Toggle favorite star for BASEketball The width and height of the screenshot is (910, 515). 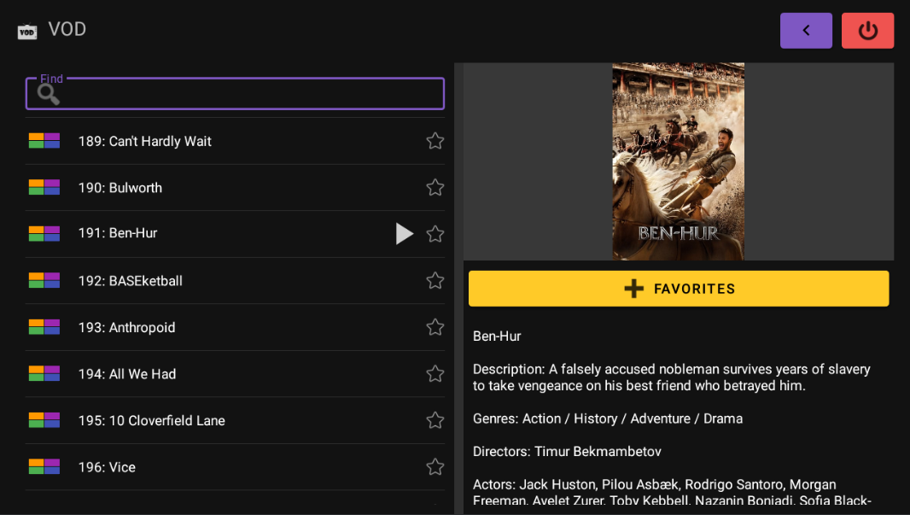click(x=435, y=281)
